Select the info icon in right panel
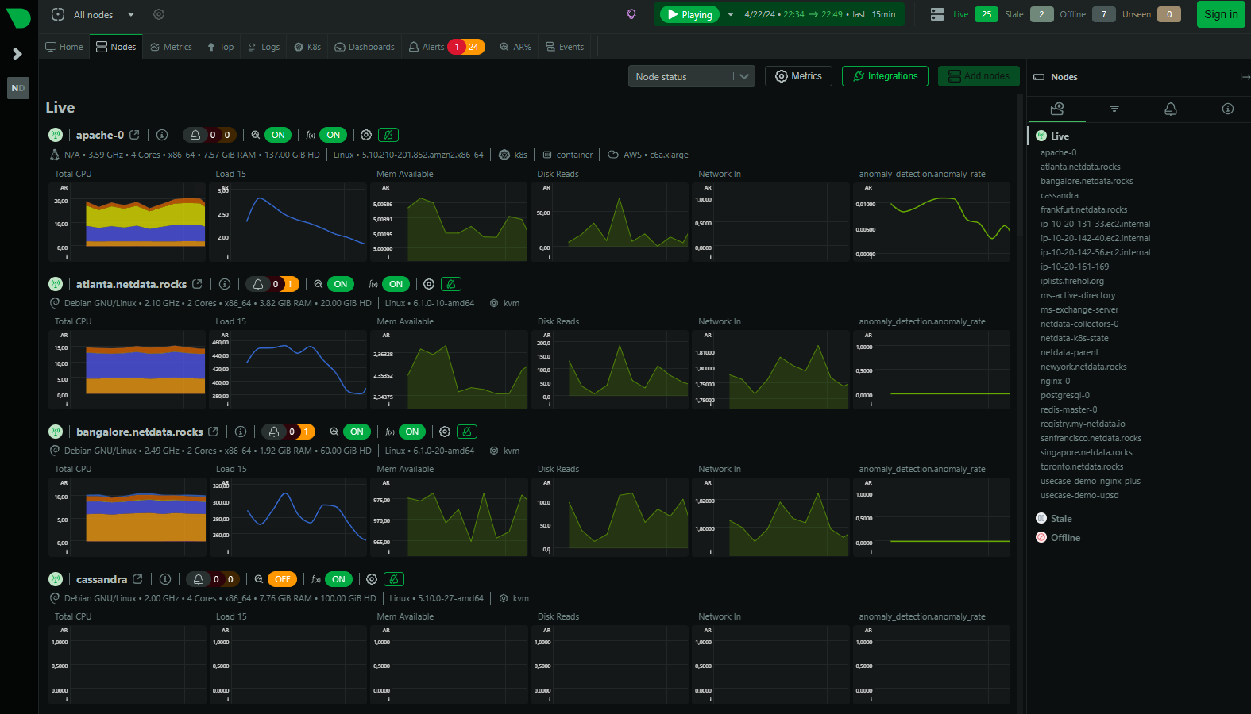 1228,109
